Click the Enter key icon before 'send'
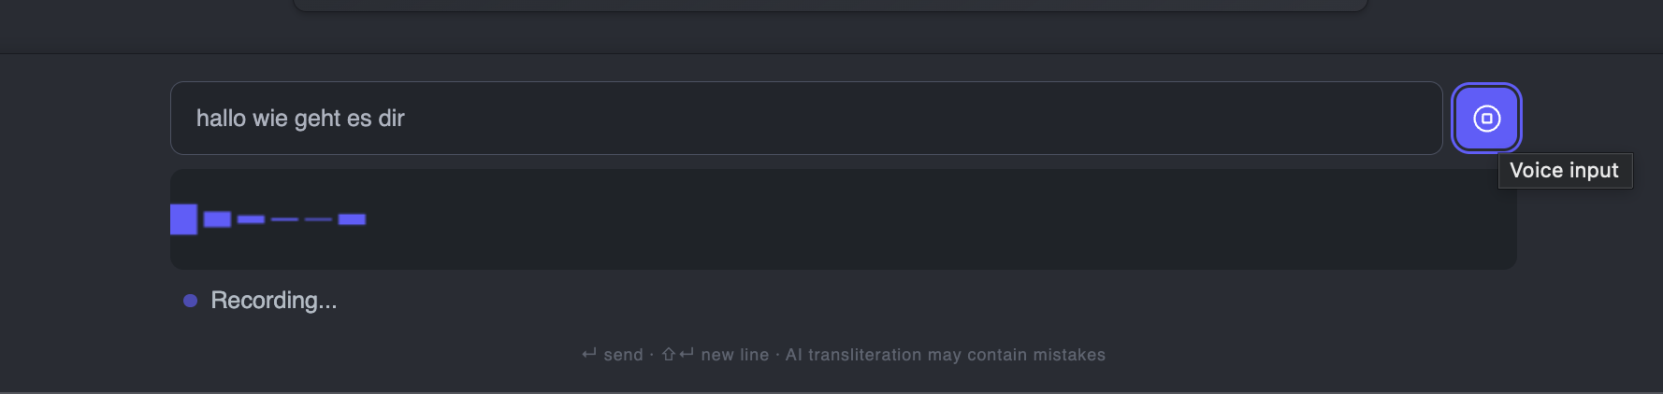1663x394 pixels. tap(589, 354)
